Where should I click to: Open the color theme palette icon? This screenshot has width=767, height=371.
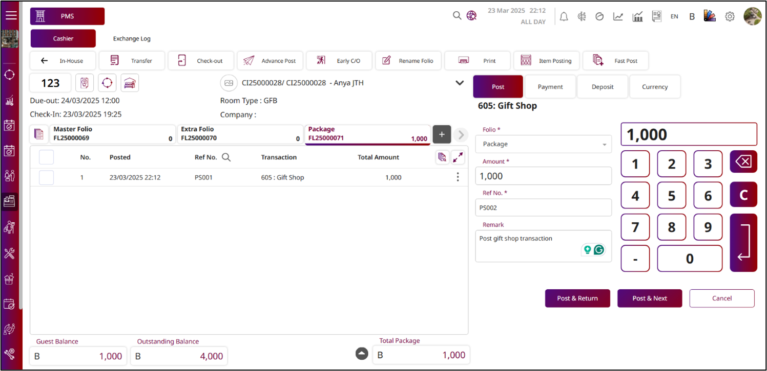tap(710, 16)
